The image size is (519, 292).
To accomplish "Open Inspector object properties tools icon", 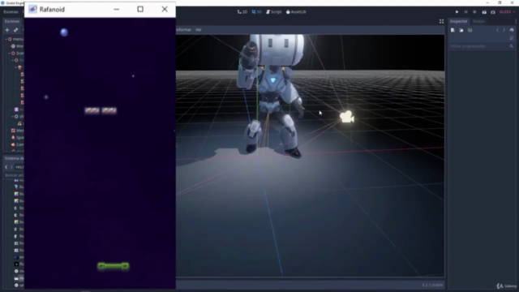I will point(512,38).
